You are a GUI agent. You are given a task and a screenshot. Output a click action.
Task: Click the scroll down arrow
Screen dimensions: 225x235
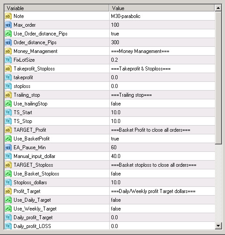tap(218, 226)
